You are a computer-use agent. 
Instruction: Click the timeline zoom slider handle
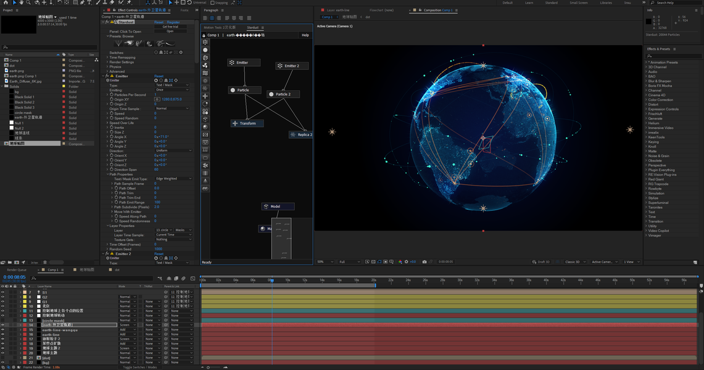pos(208,368)
